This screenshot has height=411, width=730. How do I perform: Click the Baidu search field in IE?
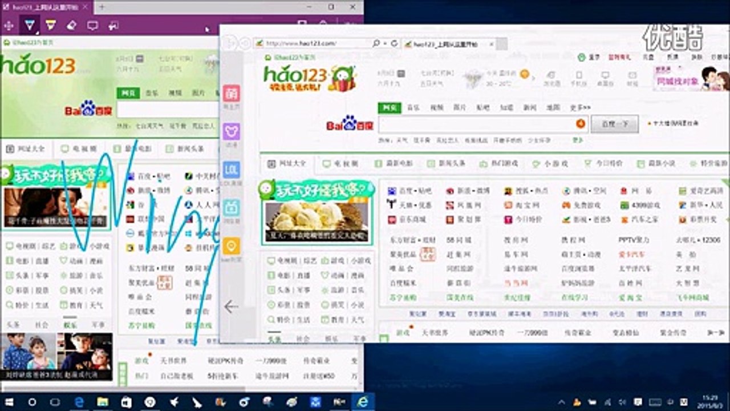pos(482,124)
